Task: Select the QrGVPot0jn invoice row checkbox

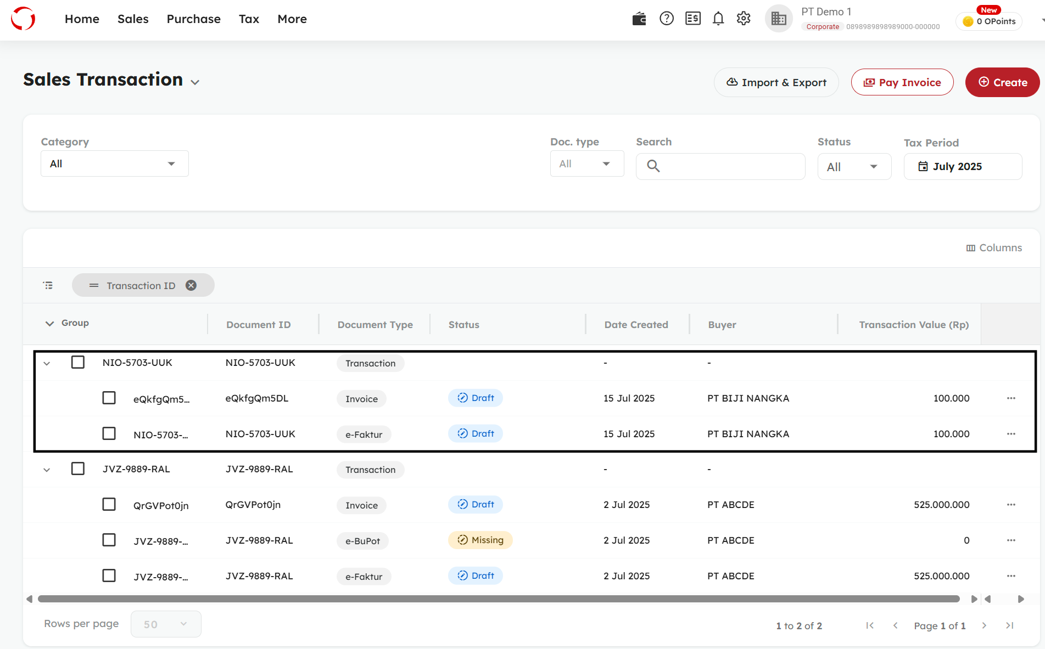Action: pos(109,504)
